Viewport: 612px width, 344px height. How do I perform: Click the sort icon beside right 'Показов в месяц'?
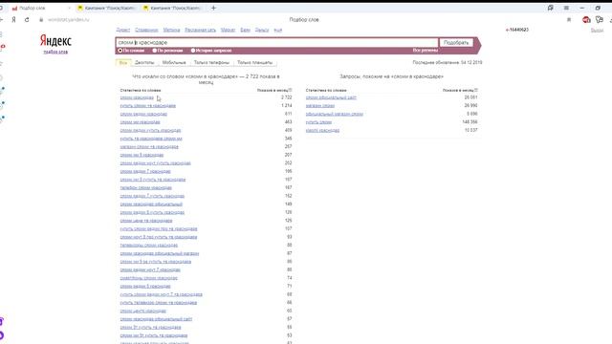click(476, 90)
